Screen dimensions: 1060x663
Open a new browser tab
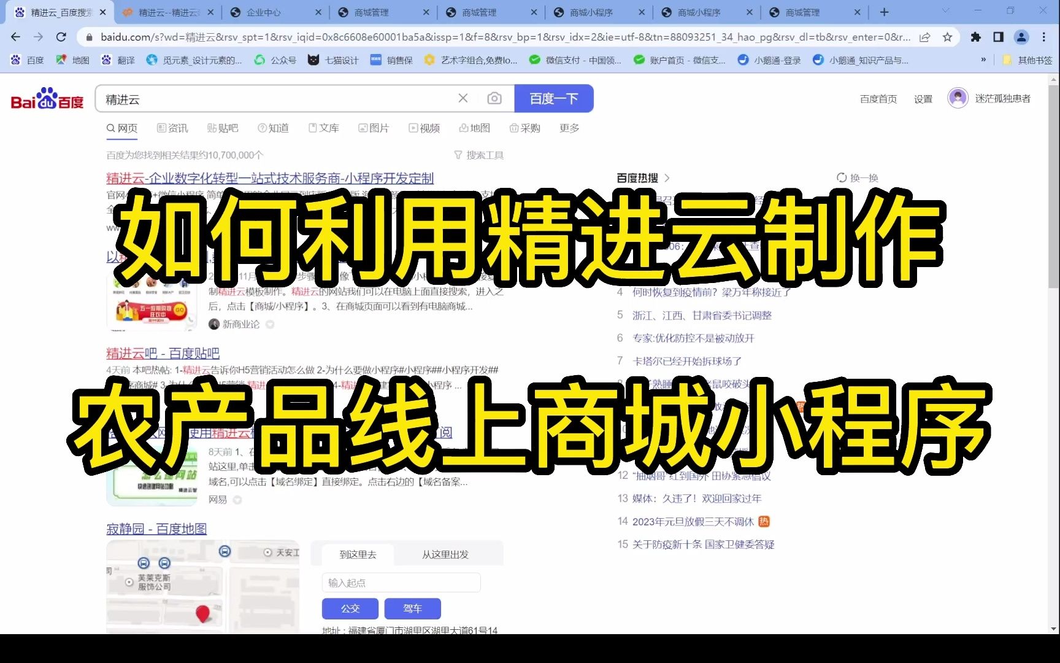[x=884, y=12]
